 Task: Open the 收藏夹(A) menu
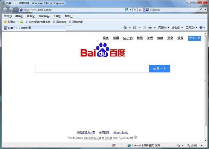(44, 16)
